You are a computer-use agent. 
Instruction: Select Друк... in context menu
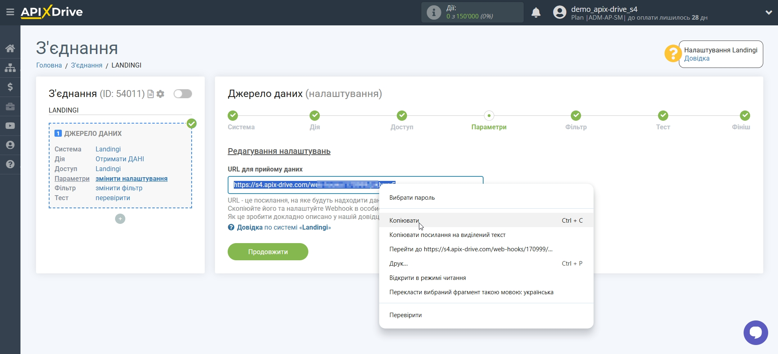click(x=486, y=264)
